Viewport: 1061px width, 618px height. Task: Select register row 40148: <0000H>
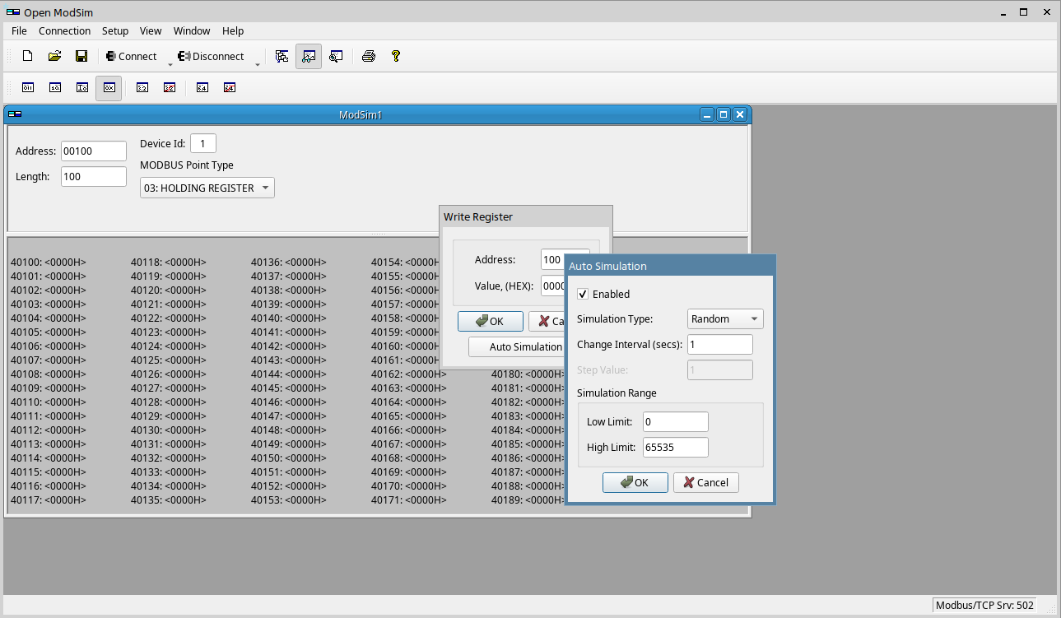289,430
